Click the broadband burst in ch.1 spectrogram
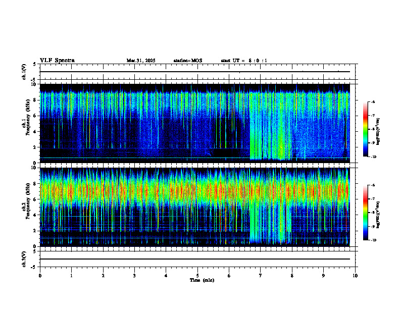Screen dimensions: 400x309 tap(270, 126)
